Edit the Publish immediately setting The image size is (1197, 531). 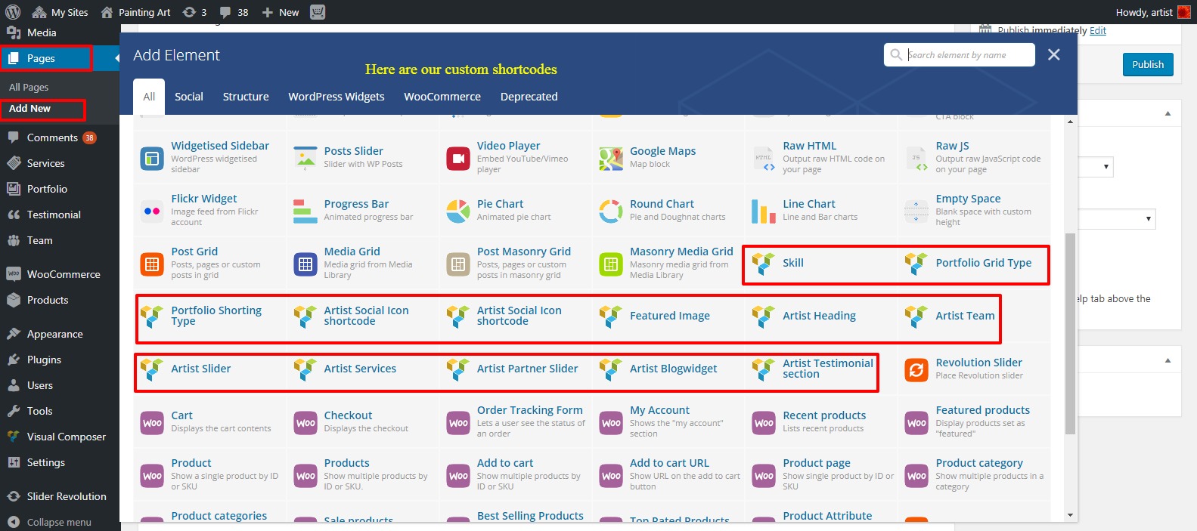(1098, 30)
